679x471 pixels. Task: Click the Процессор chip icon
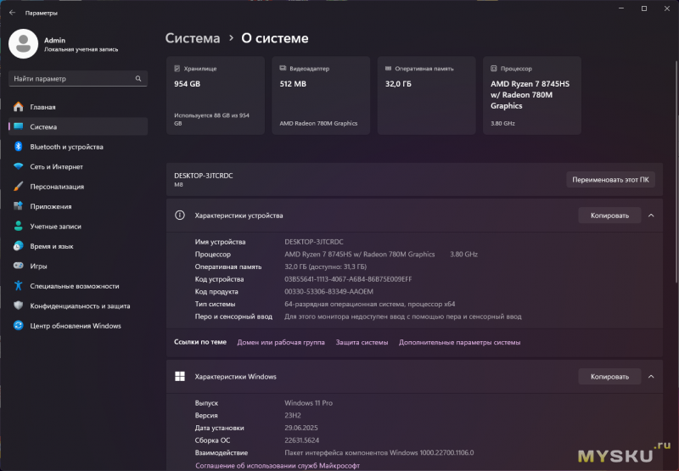coord(494,69)
